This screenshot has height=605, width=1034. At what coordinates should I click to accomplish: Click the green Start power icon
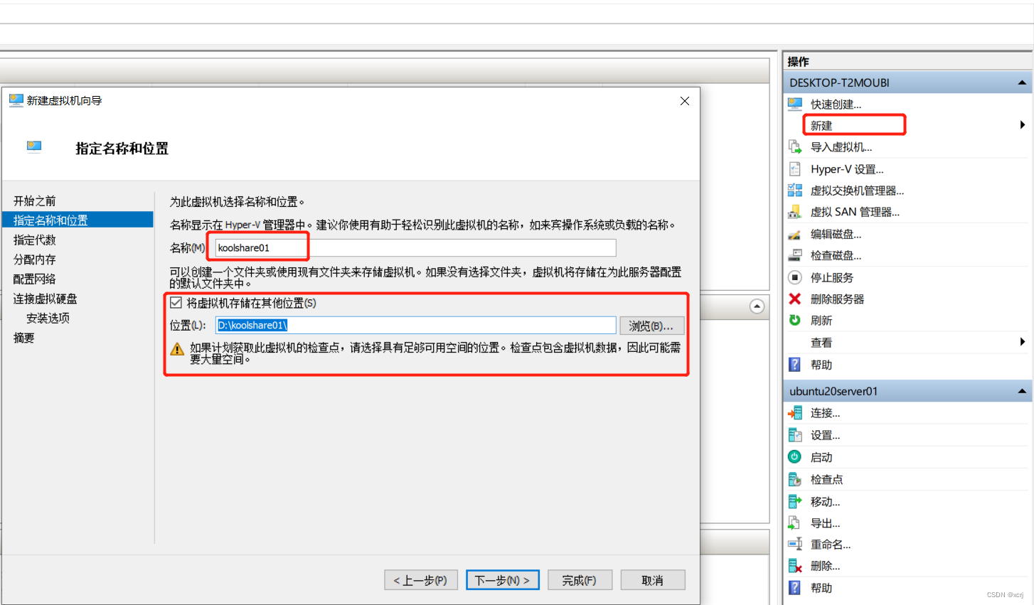795,457
